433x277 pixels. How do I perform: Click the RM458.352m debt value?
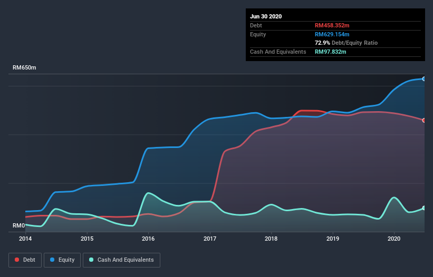pyautogui.click(x=332, y=25)
